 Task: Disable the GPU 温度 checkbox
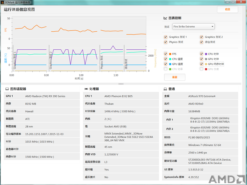pyautogui.click(x=166, y=64)
